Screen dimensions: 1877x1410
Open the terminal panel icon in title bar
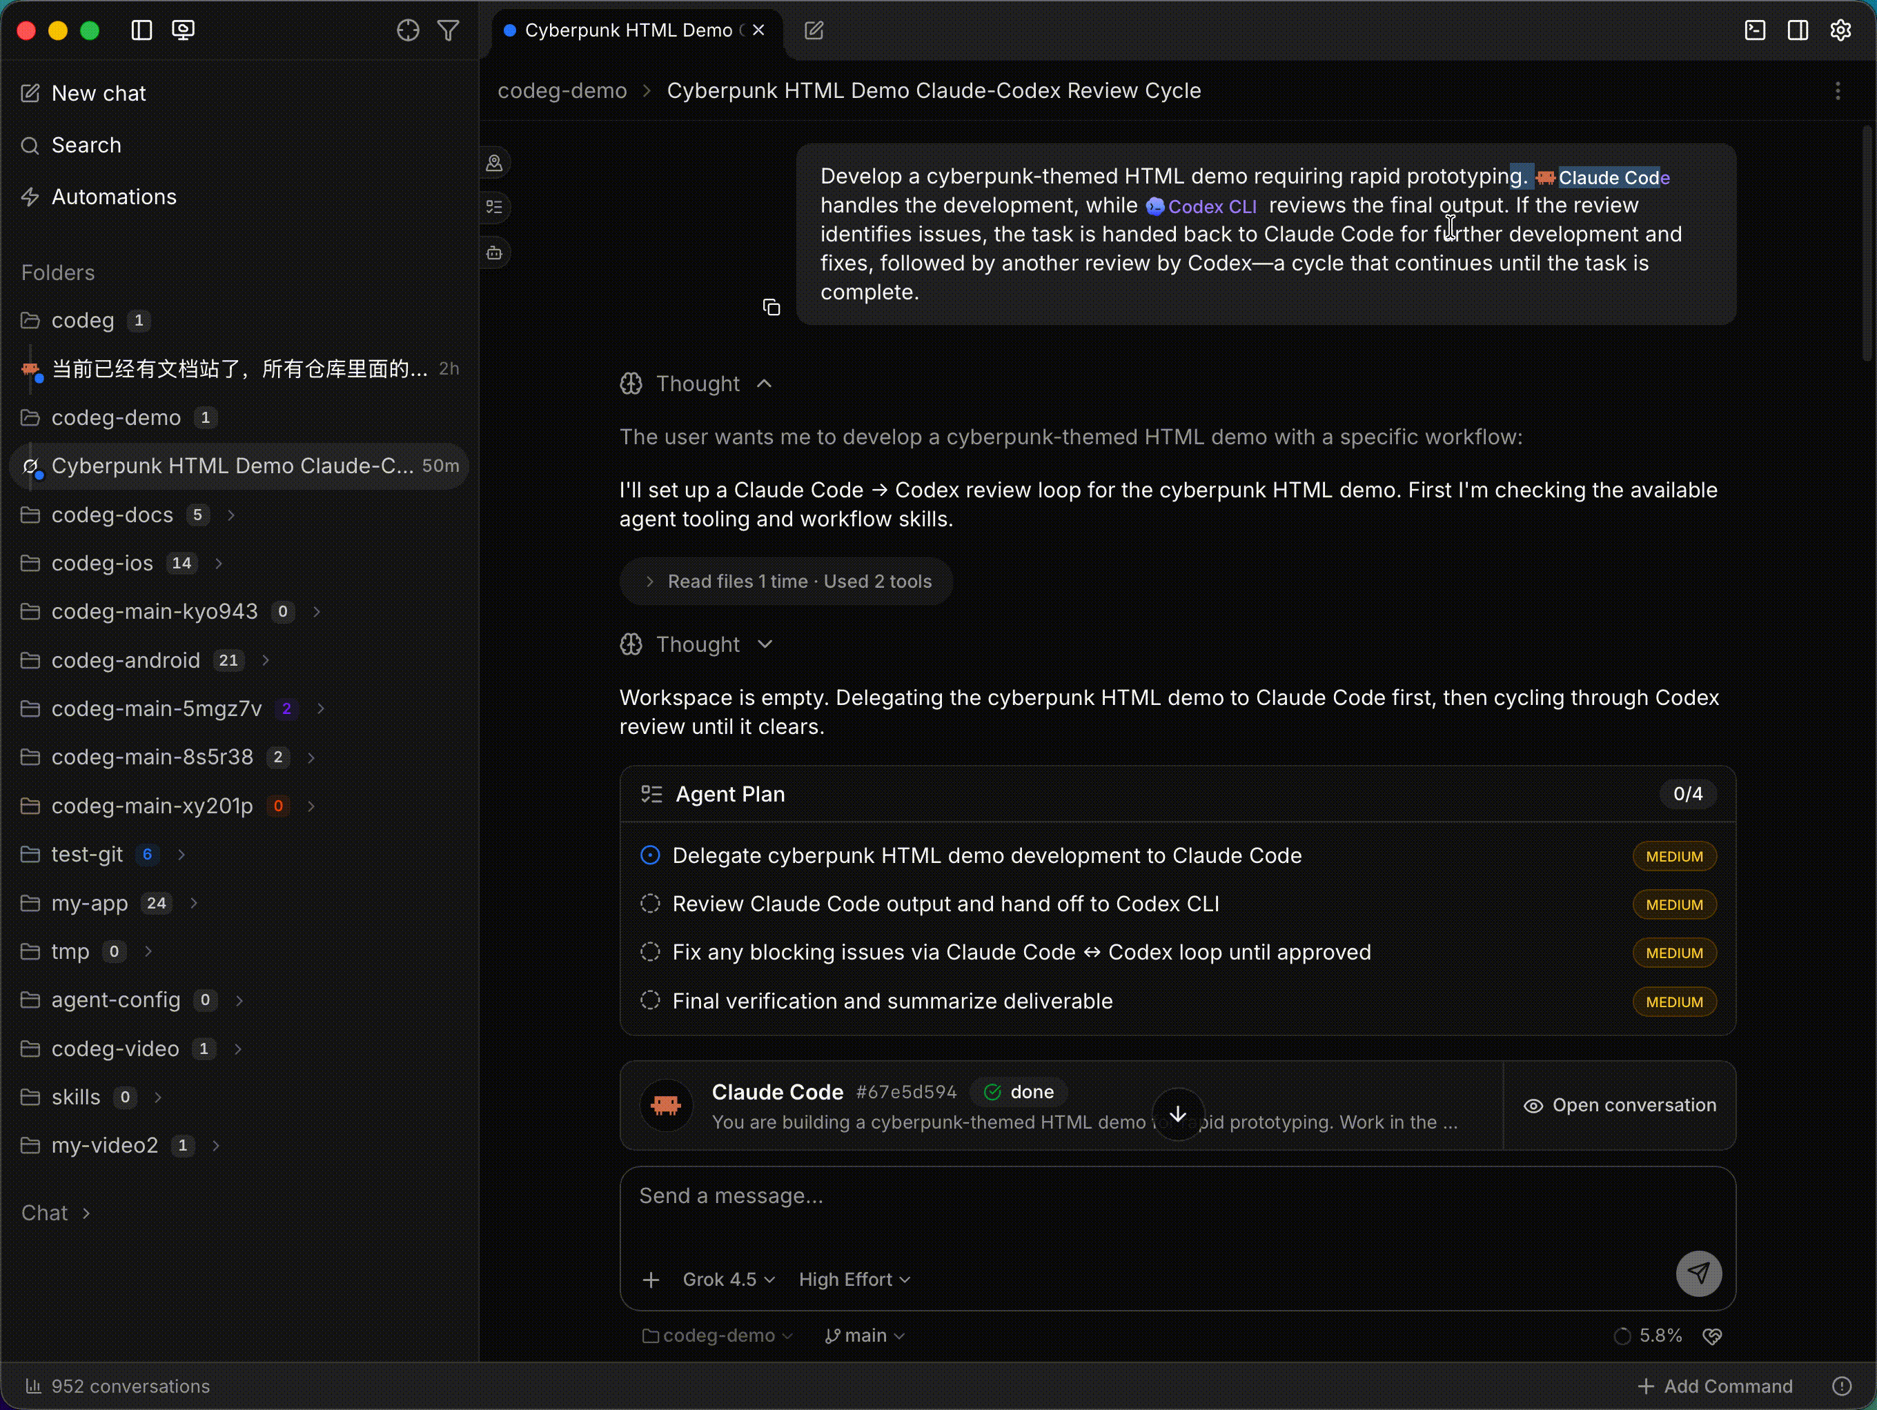point(1755,30)
